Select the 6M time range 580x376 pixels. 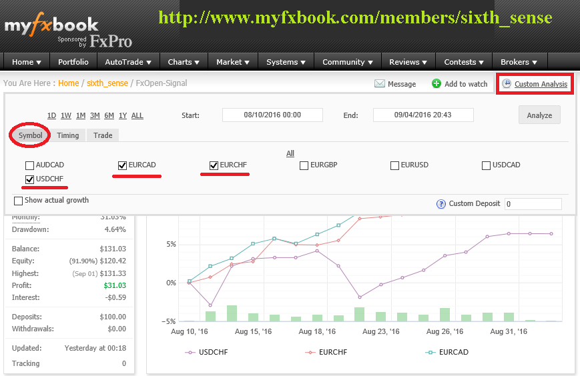click(x=109, y=115)
